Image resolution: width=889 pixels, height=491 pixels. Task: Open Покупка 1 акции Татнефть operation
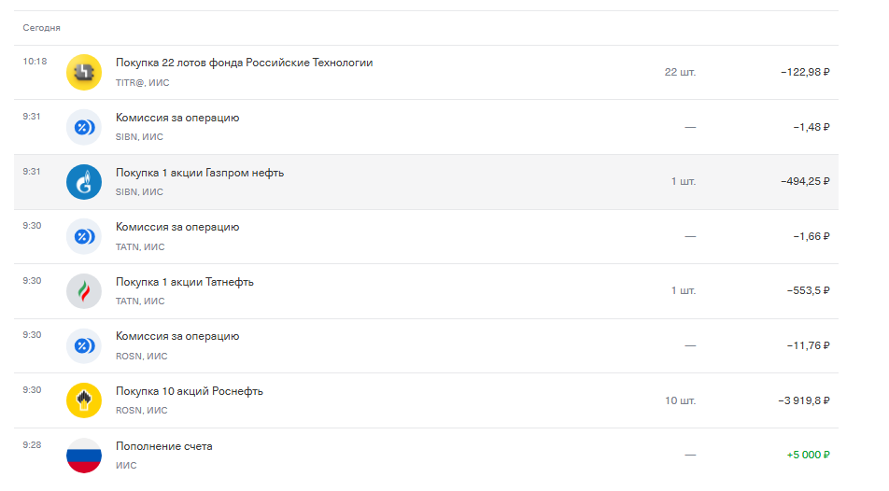(185, 282)
